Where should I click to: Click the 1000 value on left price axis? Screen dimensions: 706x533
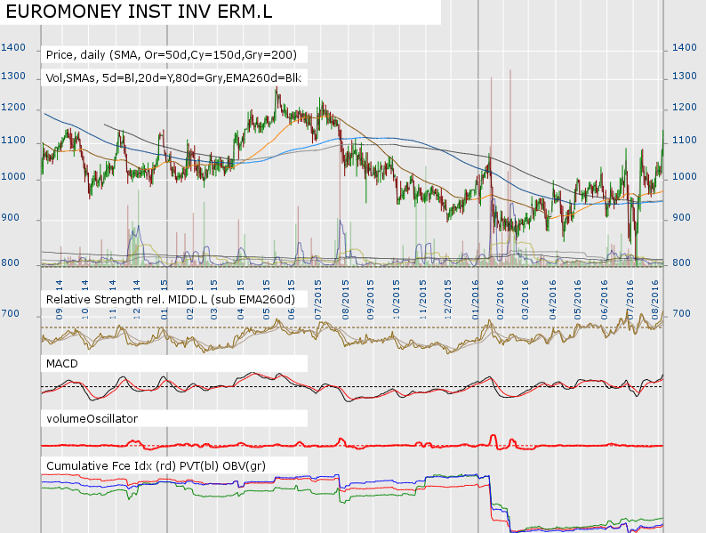click(x=13, y=176)
